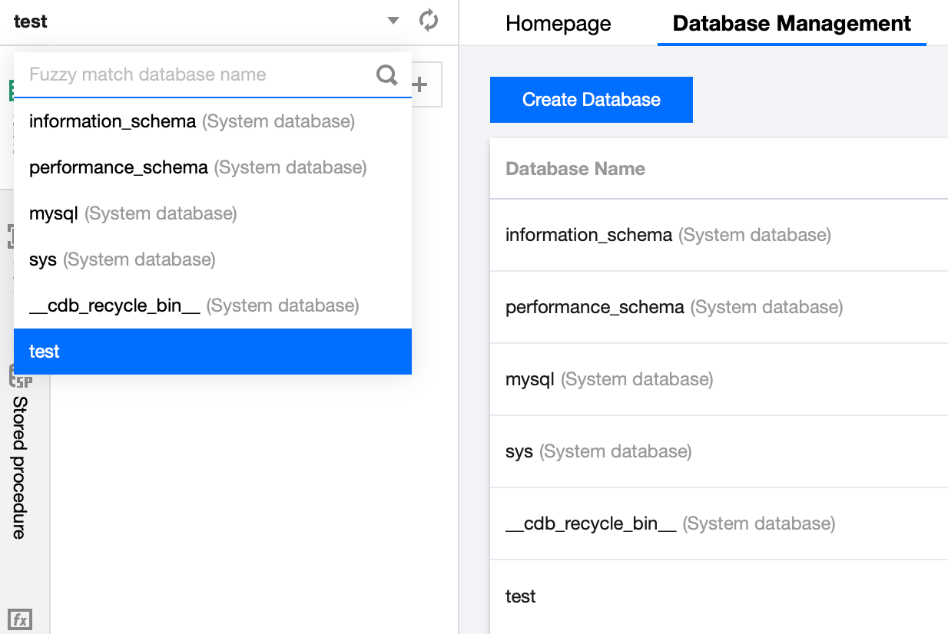Switch to the Homepage tab
Screen dimensions: 948x634
pyautogui.click(x=559, y=23)
